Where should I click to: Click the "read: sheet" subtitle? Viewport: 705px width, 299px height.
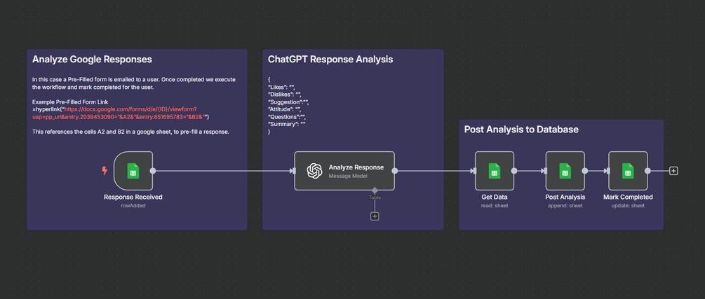pyautogui.click(x=494, y=206)
